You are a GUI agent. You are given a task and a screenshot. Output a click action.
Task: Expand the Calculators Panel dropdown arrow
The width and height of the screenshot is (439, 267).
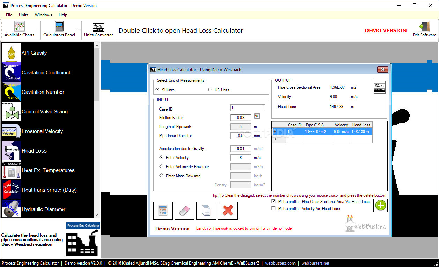[78, 30]
